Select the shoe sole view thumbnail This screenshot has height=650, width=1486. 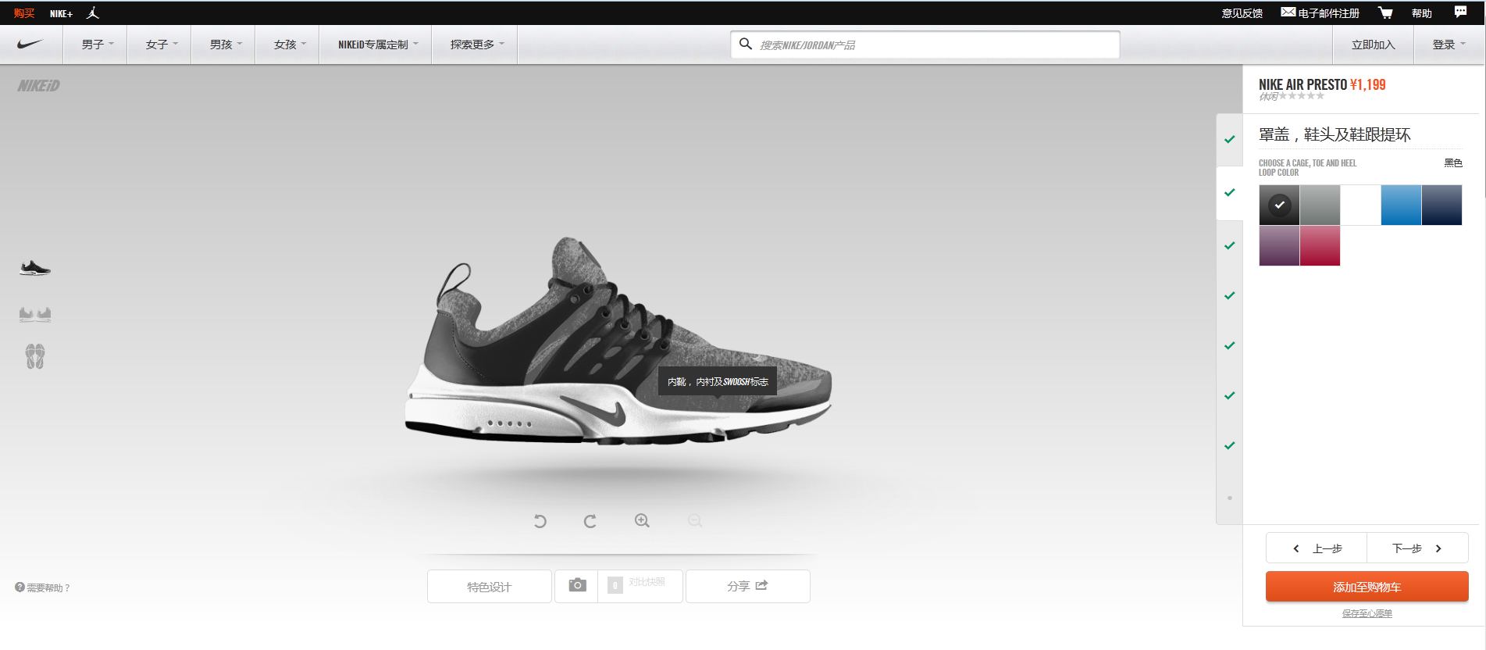tap(35, 357)
